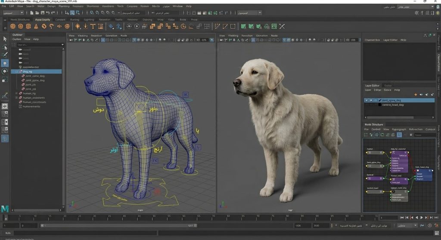Image resolution: width=441 pixels, height=240 pixels.
Task: Expand the human_rig tree node
Action: tap(17, 93)
